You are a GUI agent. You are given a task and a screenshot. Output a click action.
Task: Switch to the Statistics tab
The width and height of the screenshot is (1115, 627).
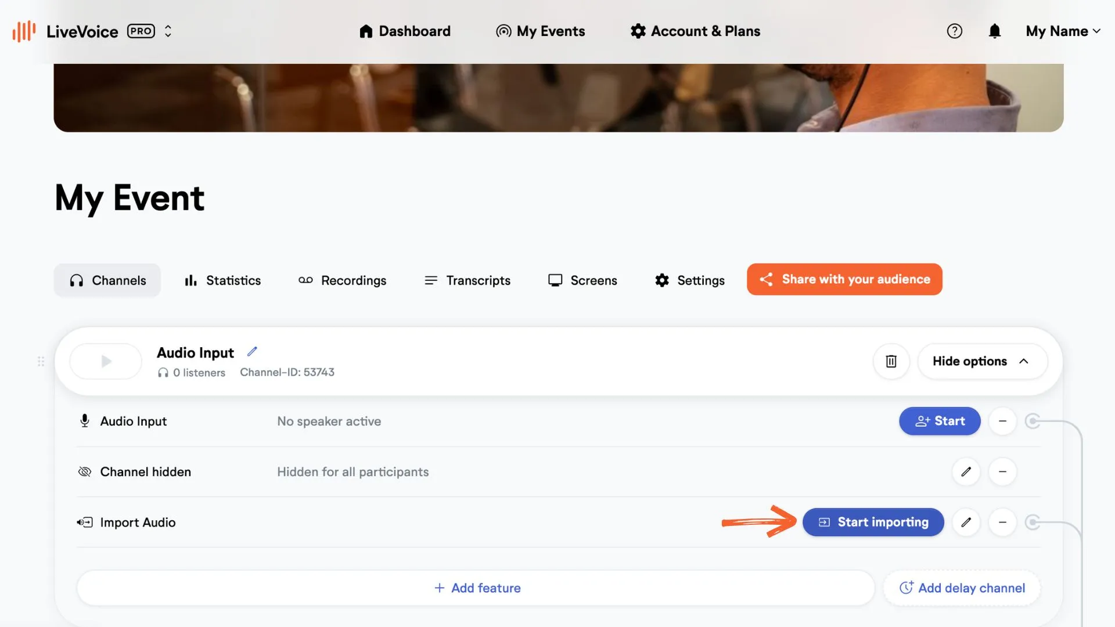(222, 280)
